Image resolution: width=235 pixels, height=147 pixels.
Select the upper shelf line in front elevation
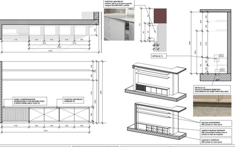click(x=46, y=70)
